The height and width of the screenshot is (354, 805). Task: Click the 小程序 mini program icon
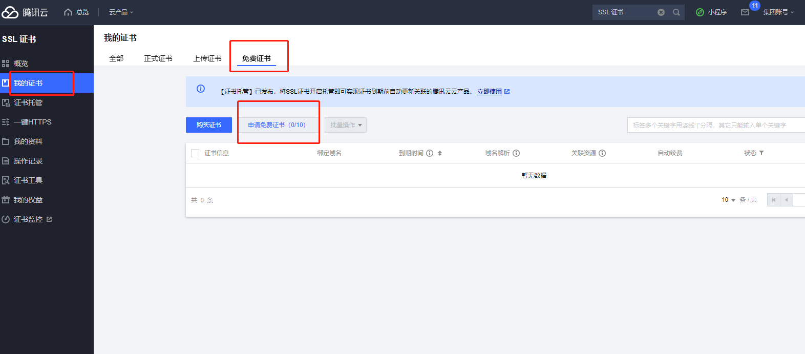click(x=700, y=12)
